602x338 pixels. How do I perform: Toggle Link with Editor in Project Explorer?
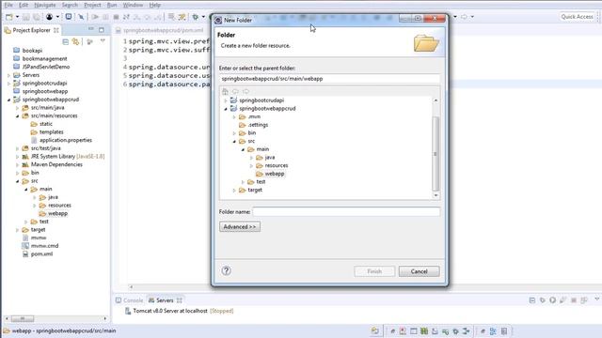[x=75, y=41]
